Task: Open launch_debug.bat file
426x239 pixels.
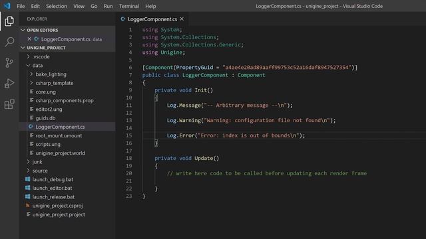Action: click(x=53, y=179)
